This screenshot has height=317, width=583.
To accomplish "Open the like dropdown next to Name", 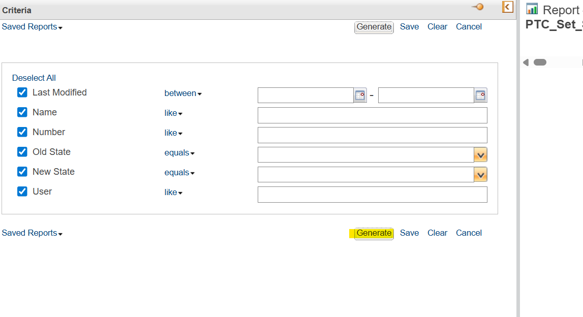I will [173, 113].
